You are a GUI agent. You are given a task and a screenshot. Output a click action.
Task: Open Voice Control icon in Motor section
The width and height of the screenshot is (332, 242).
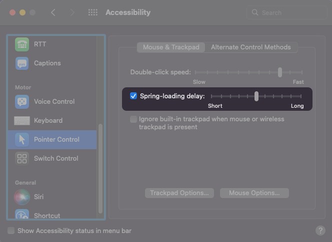(22, 102)
